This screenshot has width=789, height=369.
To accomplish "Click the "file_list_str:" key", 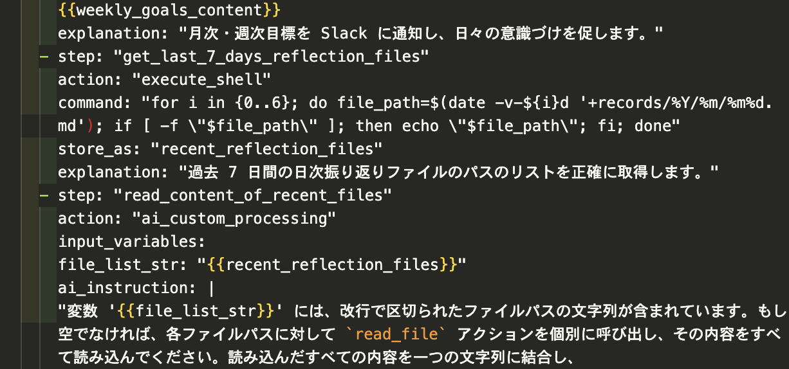I will click(122, 265).
